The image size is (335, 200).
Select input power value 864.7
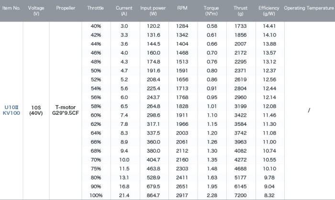pos(154,195)
